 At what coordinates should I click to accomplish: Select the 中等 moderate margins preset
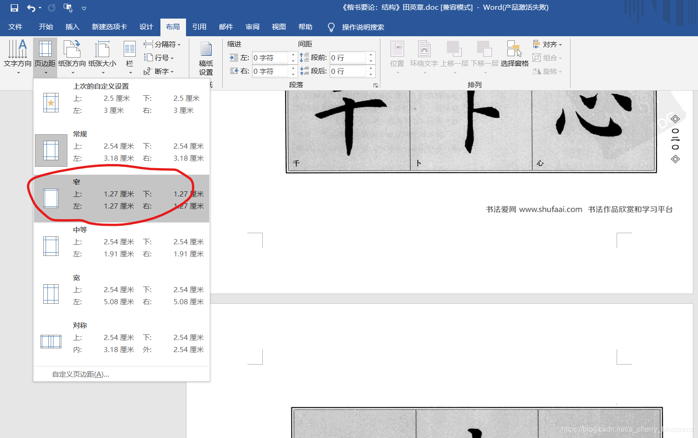(121, 246)
